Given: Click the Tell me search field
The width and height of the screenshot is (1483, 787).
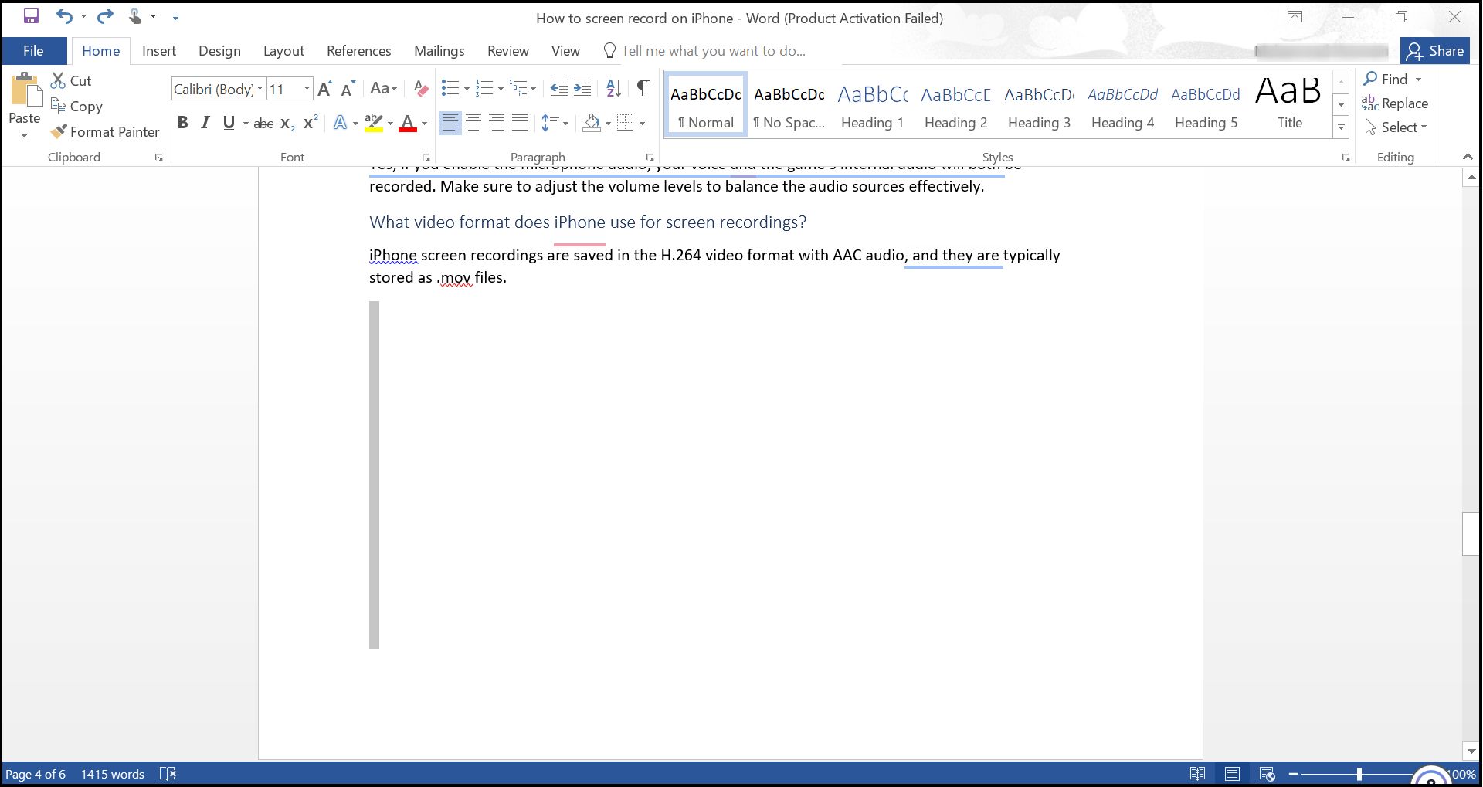Looking at the screenshot, I should pyautogui.click(x=713, y=51).
